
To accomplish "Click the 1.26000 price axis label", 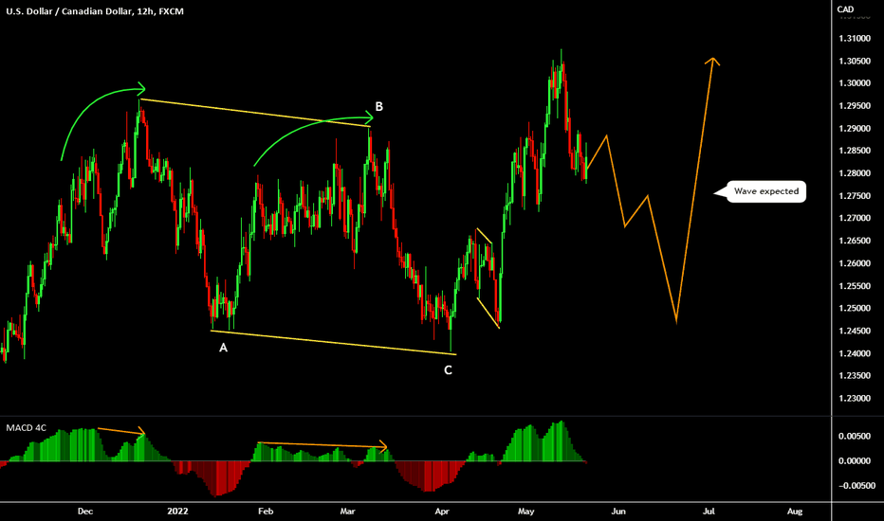I will pos(854,263).
